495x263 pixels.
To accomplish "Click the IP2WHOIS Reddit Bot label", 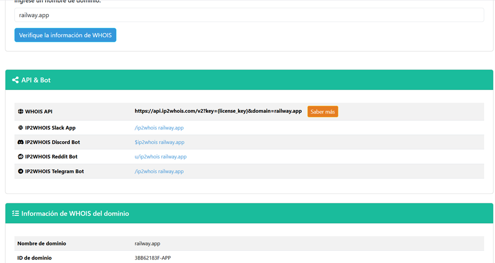I will [51, 157].
